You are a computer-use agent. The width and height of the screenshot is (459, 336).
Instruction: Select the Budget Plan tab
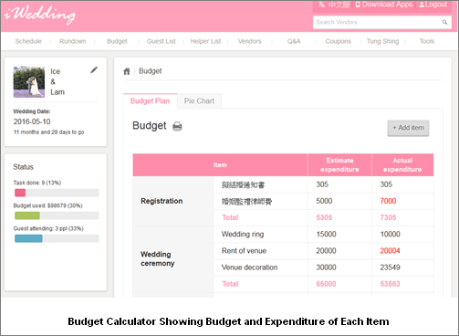coord(150,101)
